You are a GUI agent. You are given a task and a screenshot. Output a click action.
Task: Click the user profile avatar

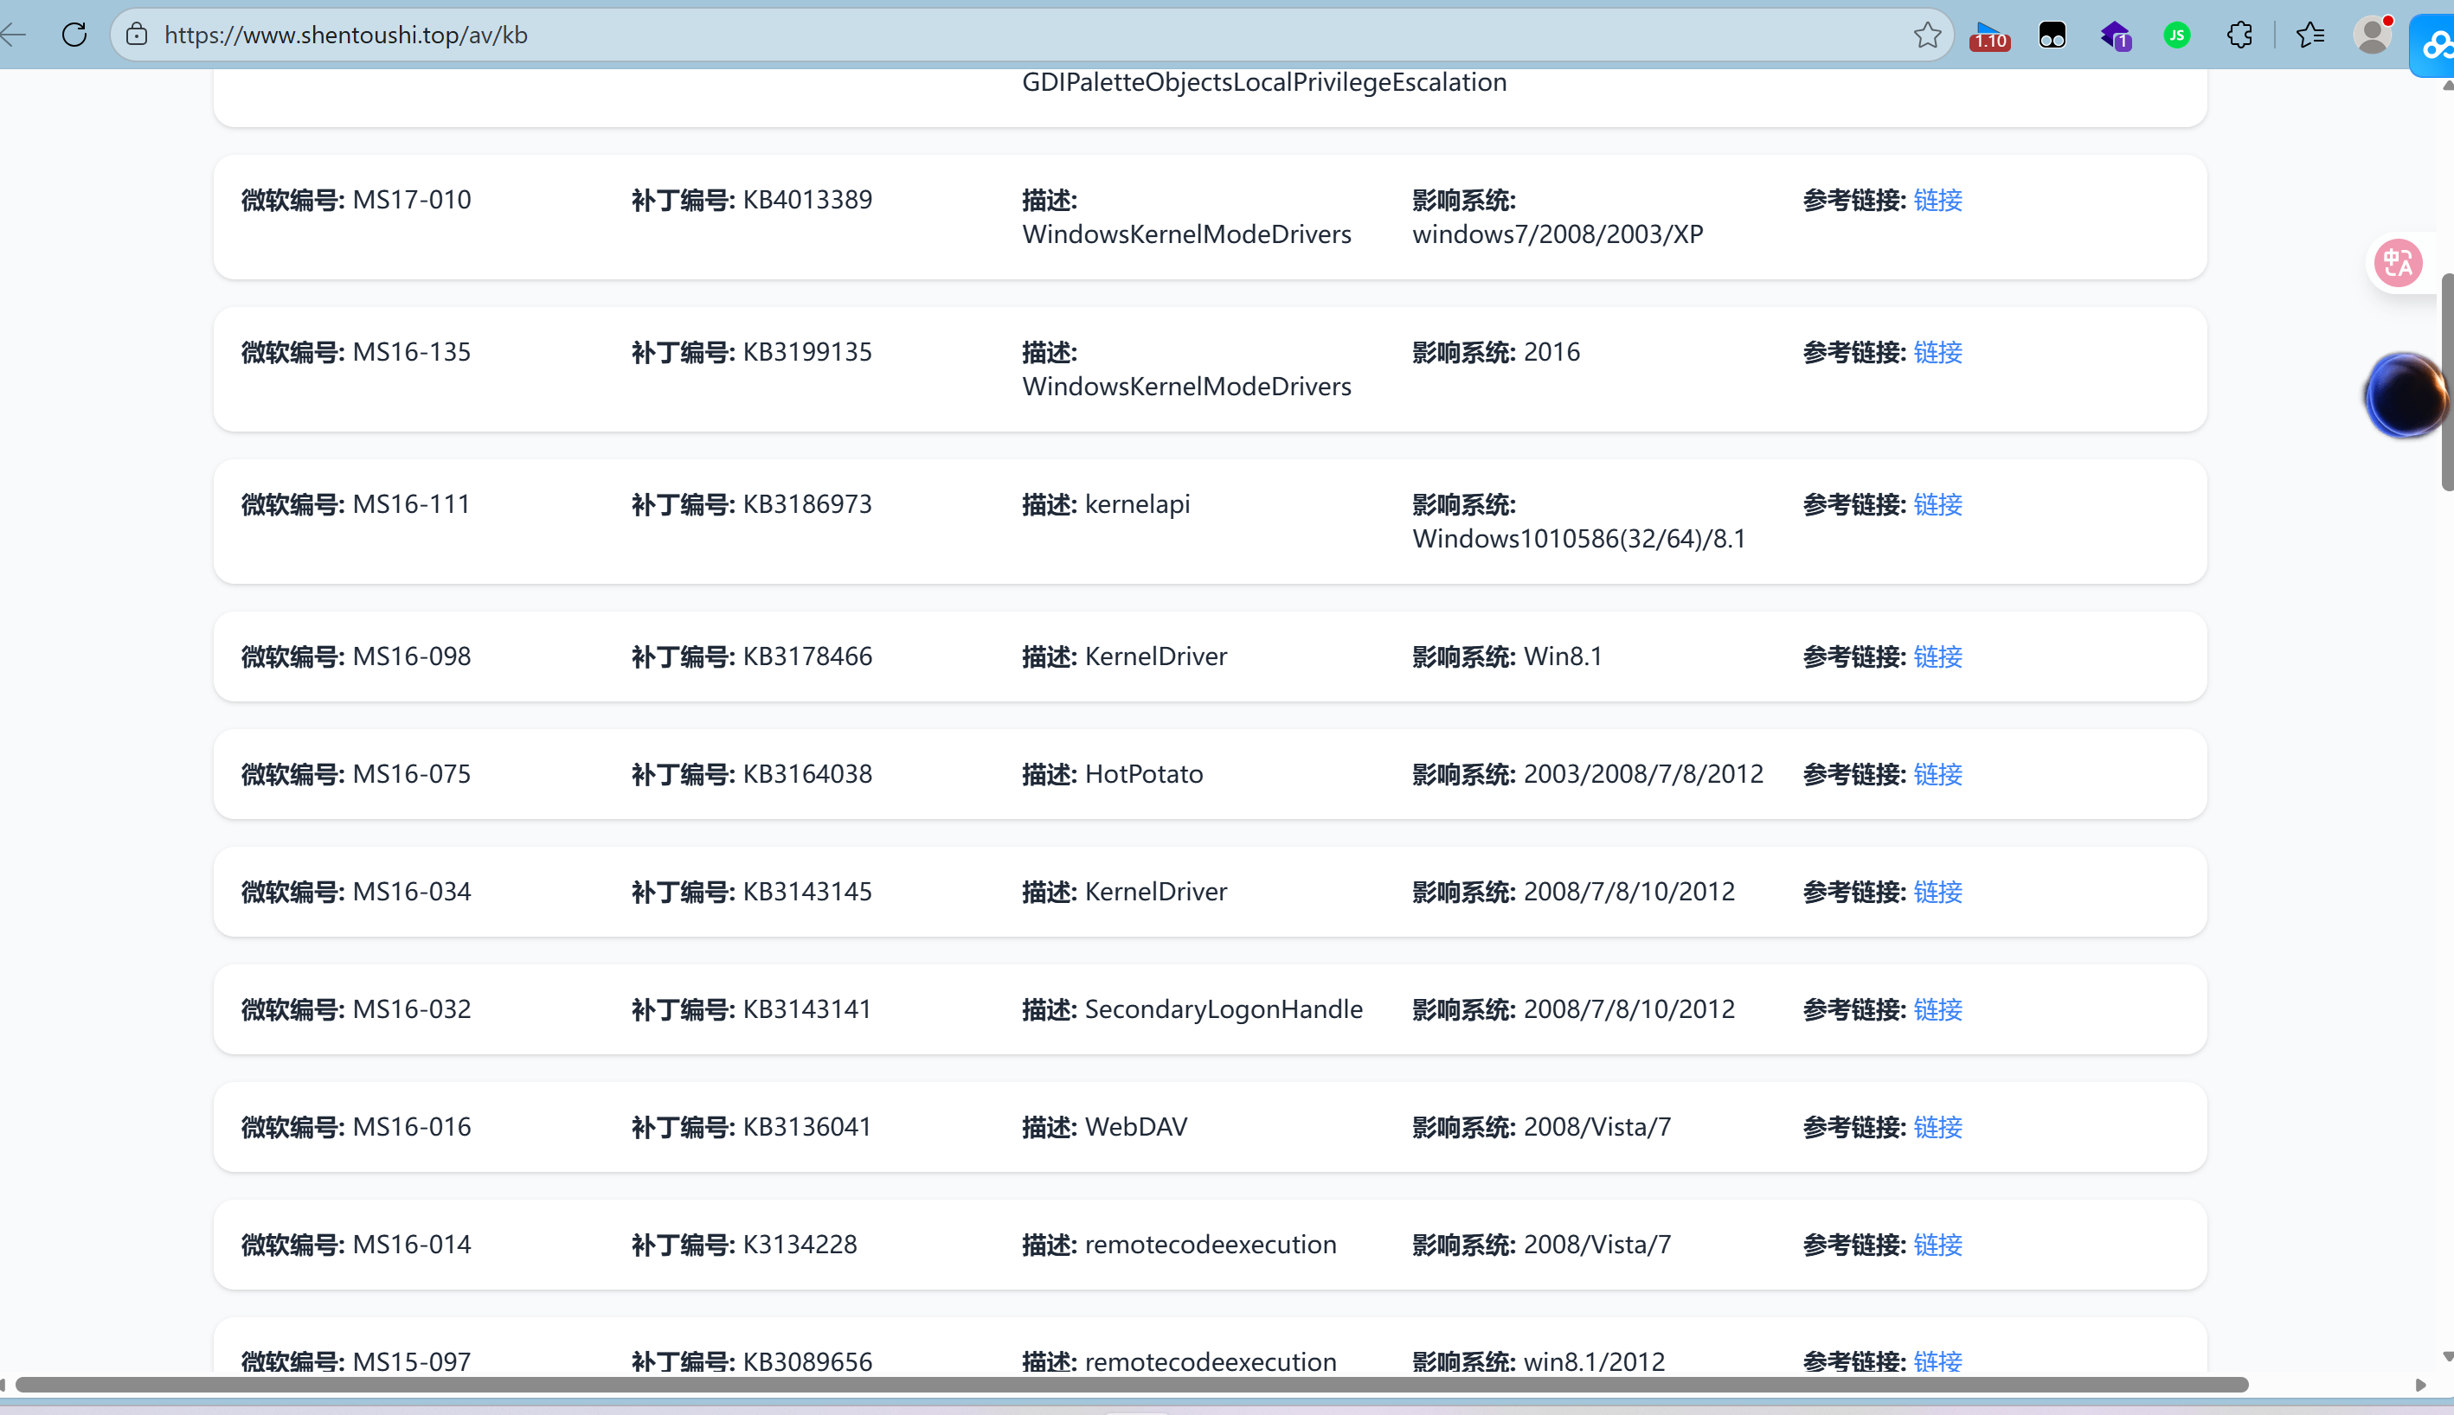click(x=2373, y=36)
